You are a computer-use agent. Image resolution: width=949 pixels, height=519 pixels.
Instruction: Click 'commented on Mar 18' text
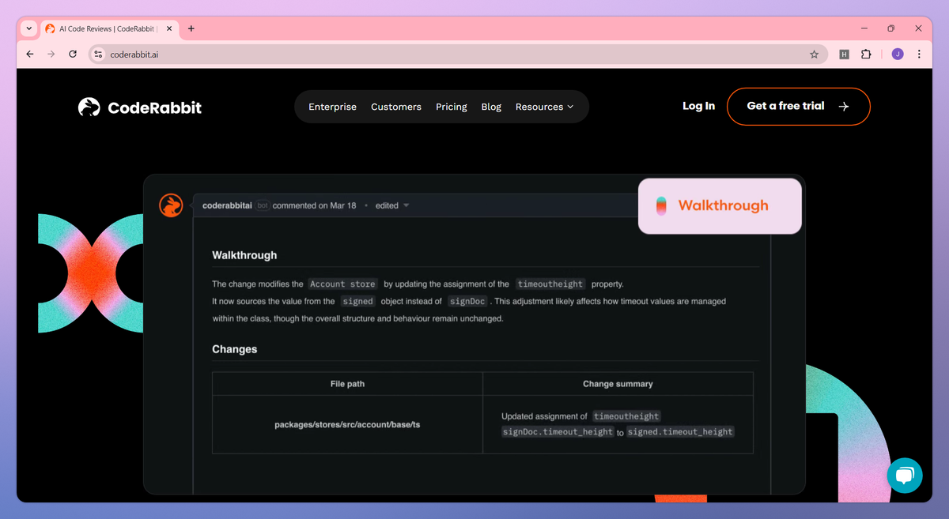[x=315, y=205]
